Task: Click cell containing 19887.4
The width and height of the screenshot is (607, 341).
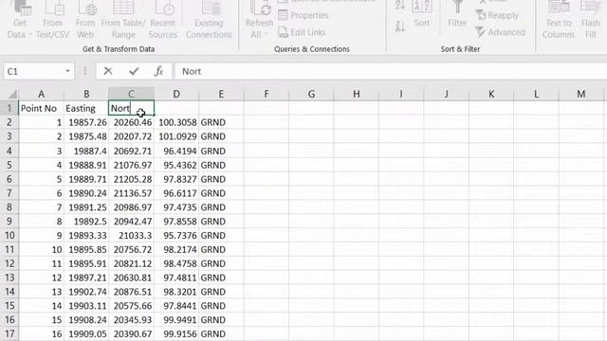Action: pyautogui.click(x=86, y=151)
